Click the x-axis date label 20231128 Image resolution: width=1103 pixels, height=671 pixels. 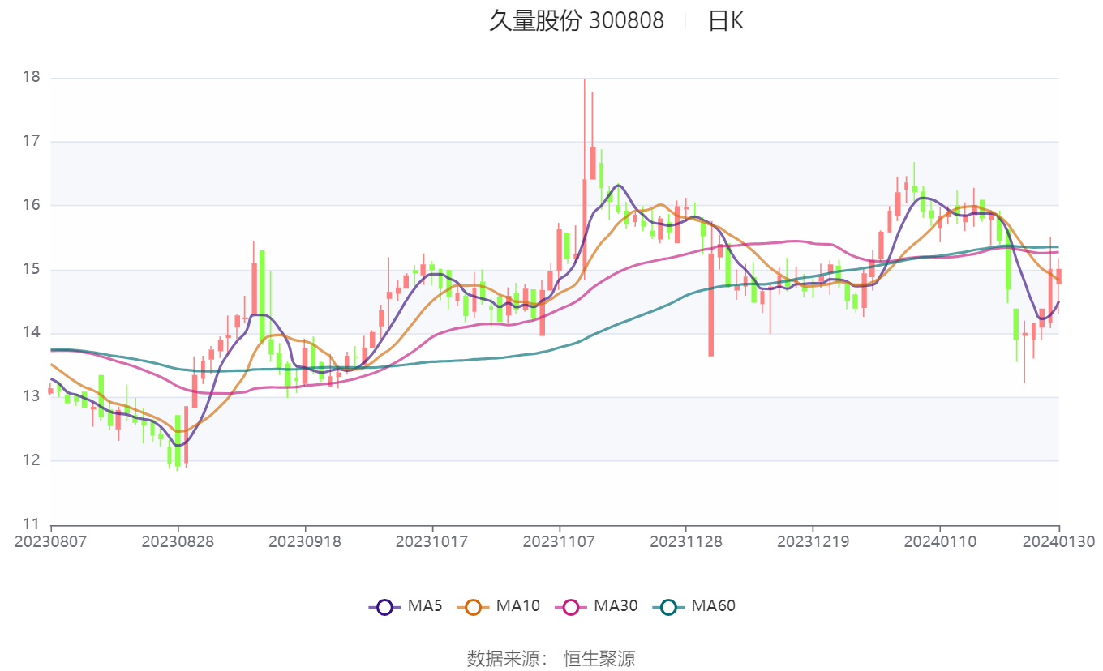pos(685,541)
